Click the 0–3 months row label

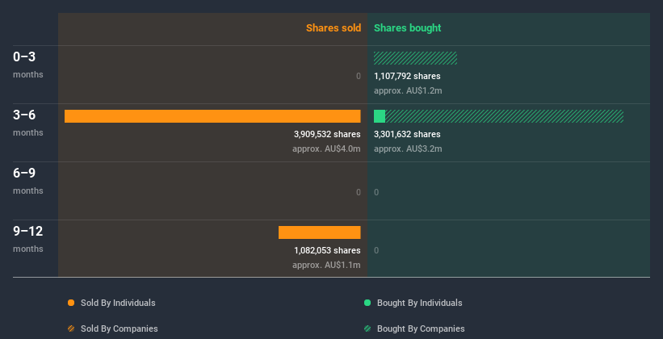28,65
